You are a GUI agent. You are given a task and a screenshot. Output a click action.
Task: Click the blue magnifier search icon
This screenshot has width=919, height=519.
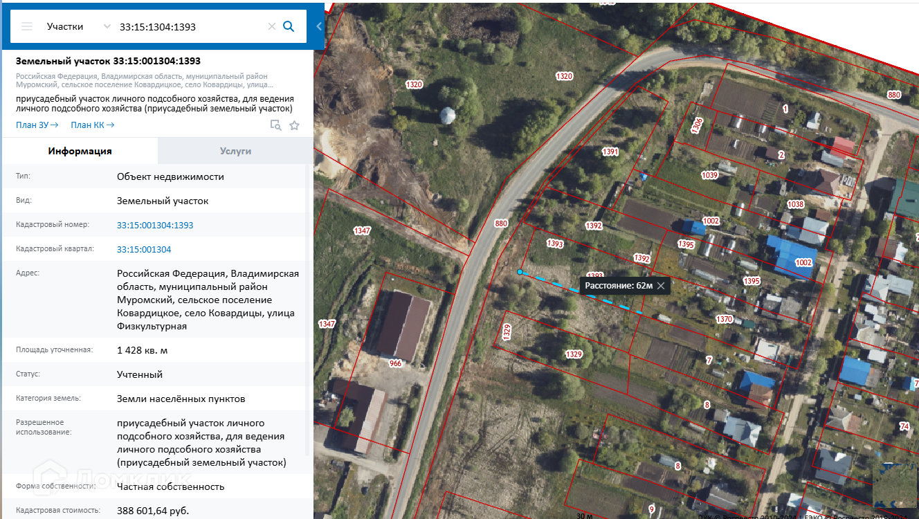289,26
